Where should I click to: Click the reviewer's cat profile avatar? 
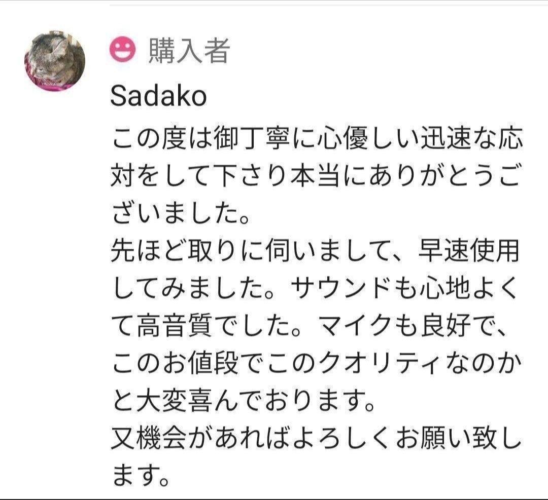click(55, 60)
